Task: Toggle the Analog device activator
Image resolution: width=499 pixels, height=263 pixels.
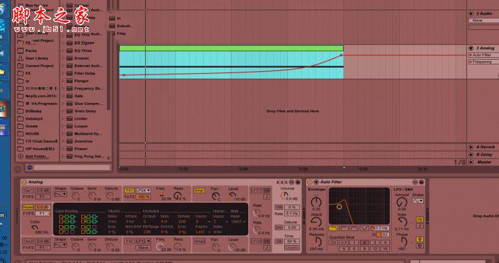Action: pos(24,182)
